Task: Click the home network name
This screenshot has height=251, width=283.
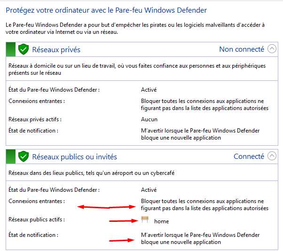Action: point(162,221)
